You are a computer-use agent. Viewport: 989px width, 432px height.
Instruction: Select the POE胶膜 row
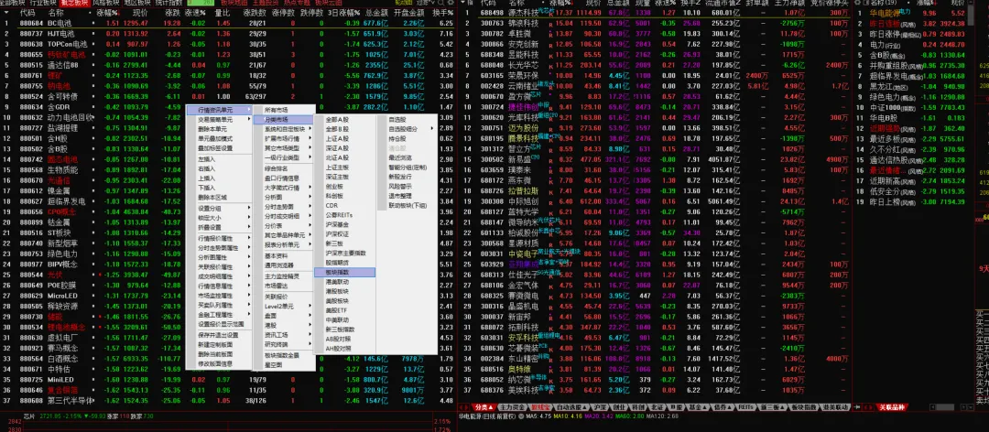(227, 285)
